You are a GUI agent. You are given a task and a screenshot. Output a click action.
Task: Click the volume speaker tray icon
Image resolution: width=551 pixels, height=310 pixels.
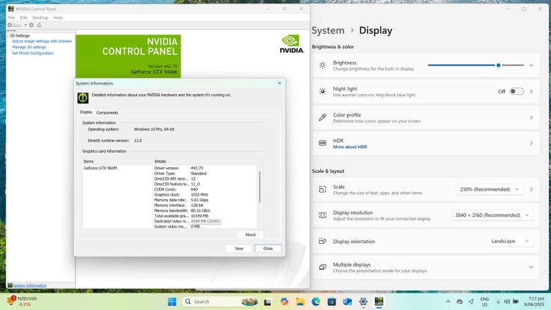[507, 302]
